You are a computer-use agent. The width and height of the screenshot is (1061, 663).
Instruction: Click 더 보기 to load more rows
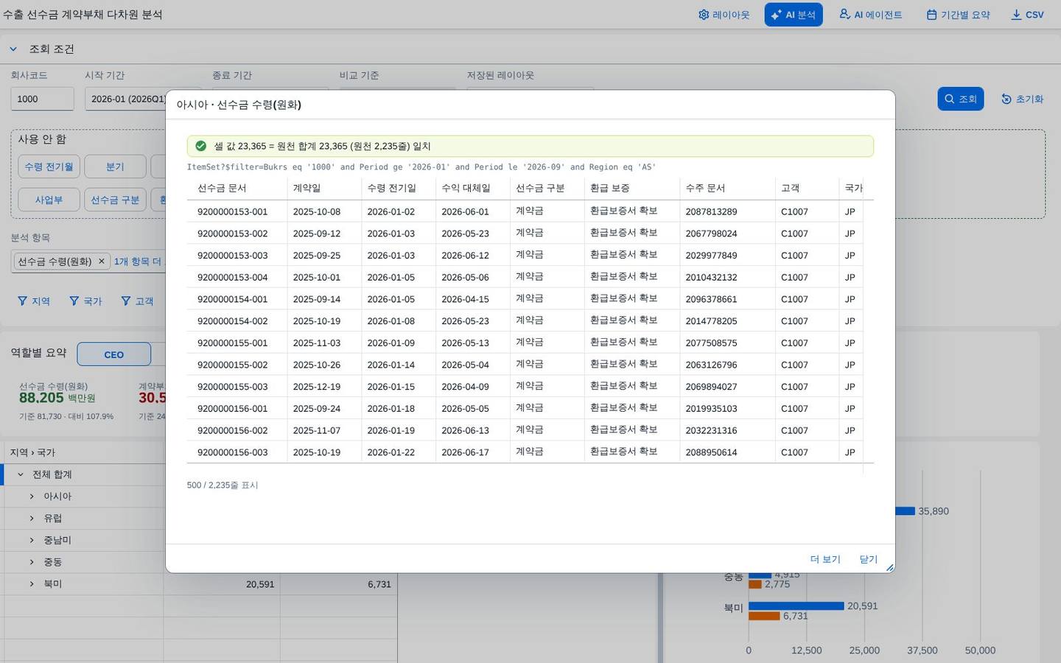coord(825,559)
